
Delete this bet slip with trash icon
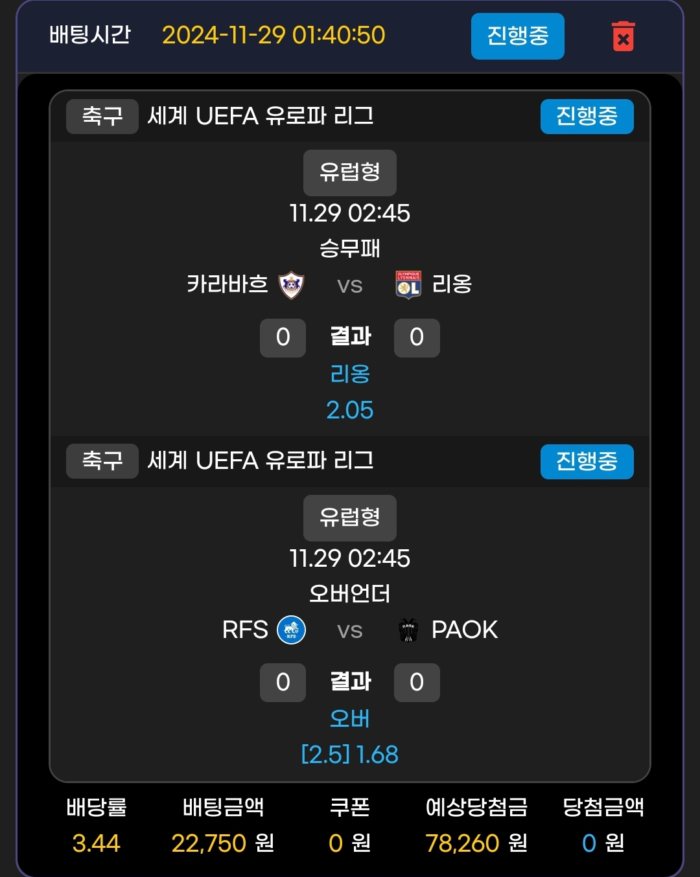pyautogui.click(x=623, y=36)
